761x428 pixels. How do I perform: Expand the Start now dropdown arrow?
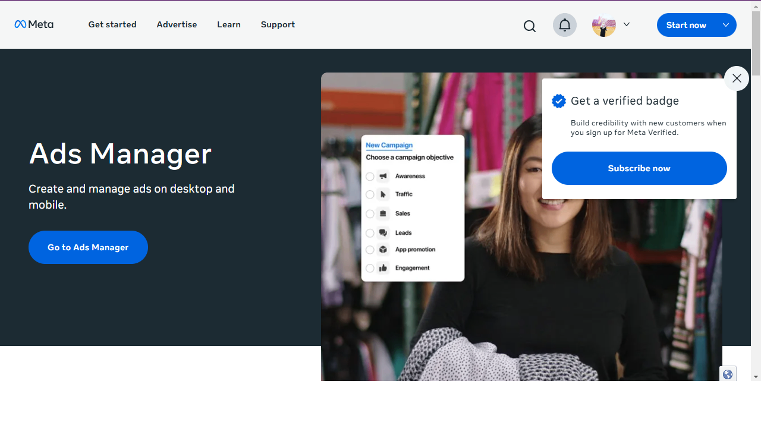click(726, 25)
